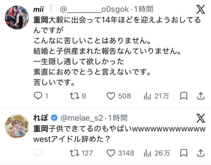The image size is (211, 165).
Task: Like れぼ's tweet with 3148 likes
Action: 111,153
